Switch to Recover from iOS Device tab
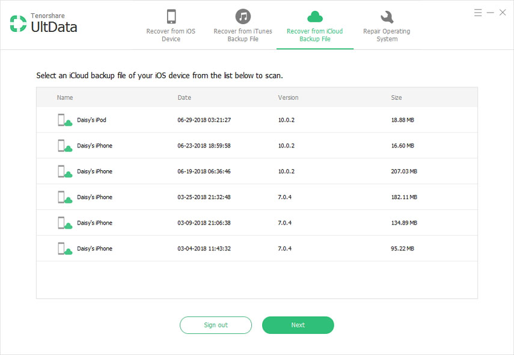Viewport: 514px width, 355px height. pos(171,35)
